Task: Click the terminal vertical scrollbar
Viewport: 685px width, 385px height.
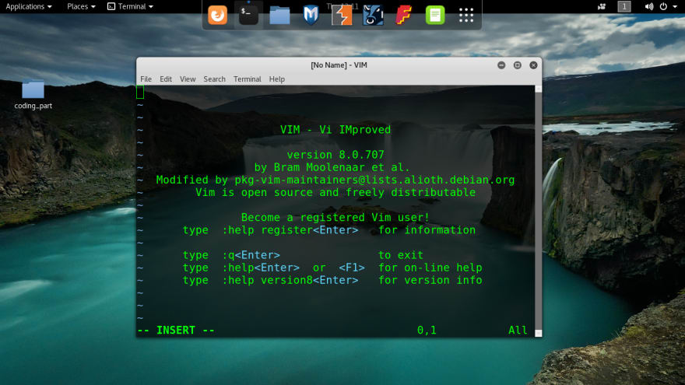Action: click(x=538, y=211)
